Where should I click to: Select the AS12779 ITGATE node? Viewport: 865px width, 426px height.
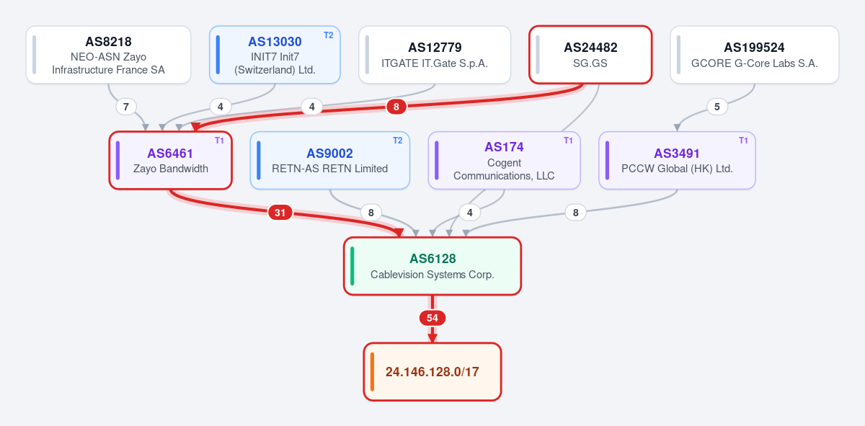click(435, 55)
